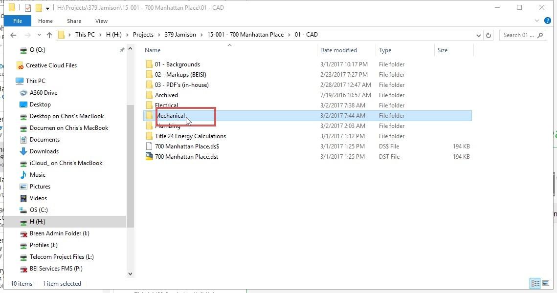Open Documen on Chris's MacBook
Image resolution: width=557 pixels, height=293 pixels.
point(69,128)
